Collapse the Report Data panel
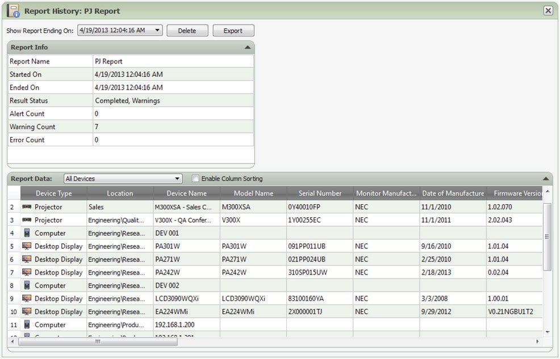 click(546, 179)
